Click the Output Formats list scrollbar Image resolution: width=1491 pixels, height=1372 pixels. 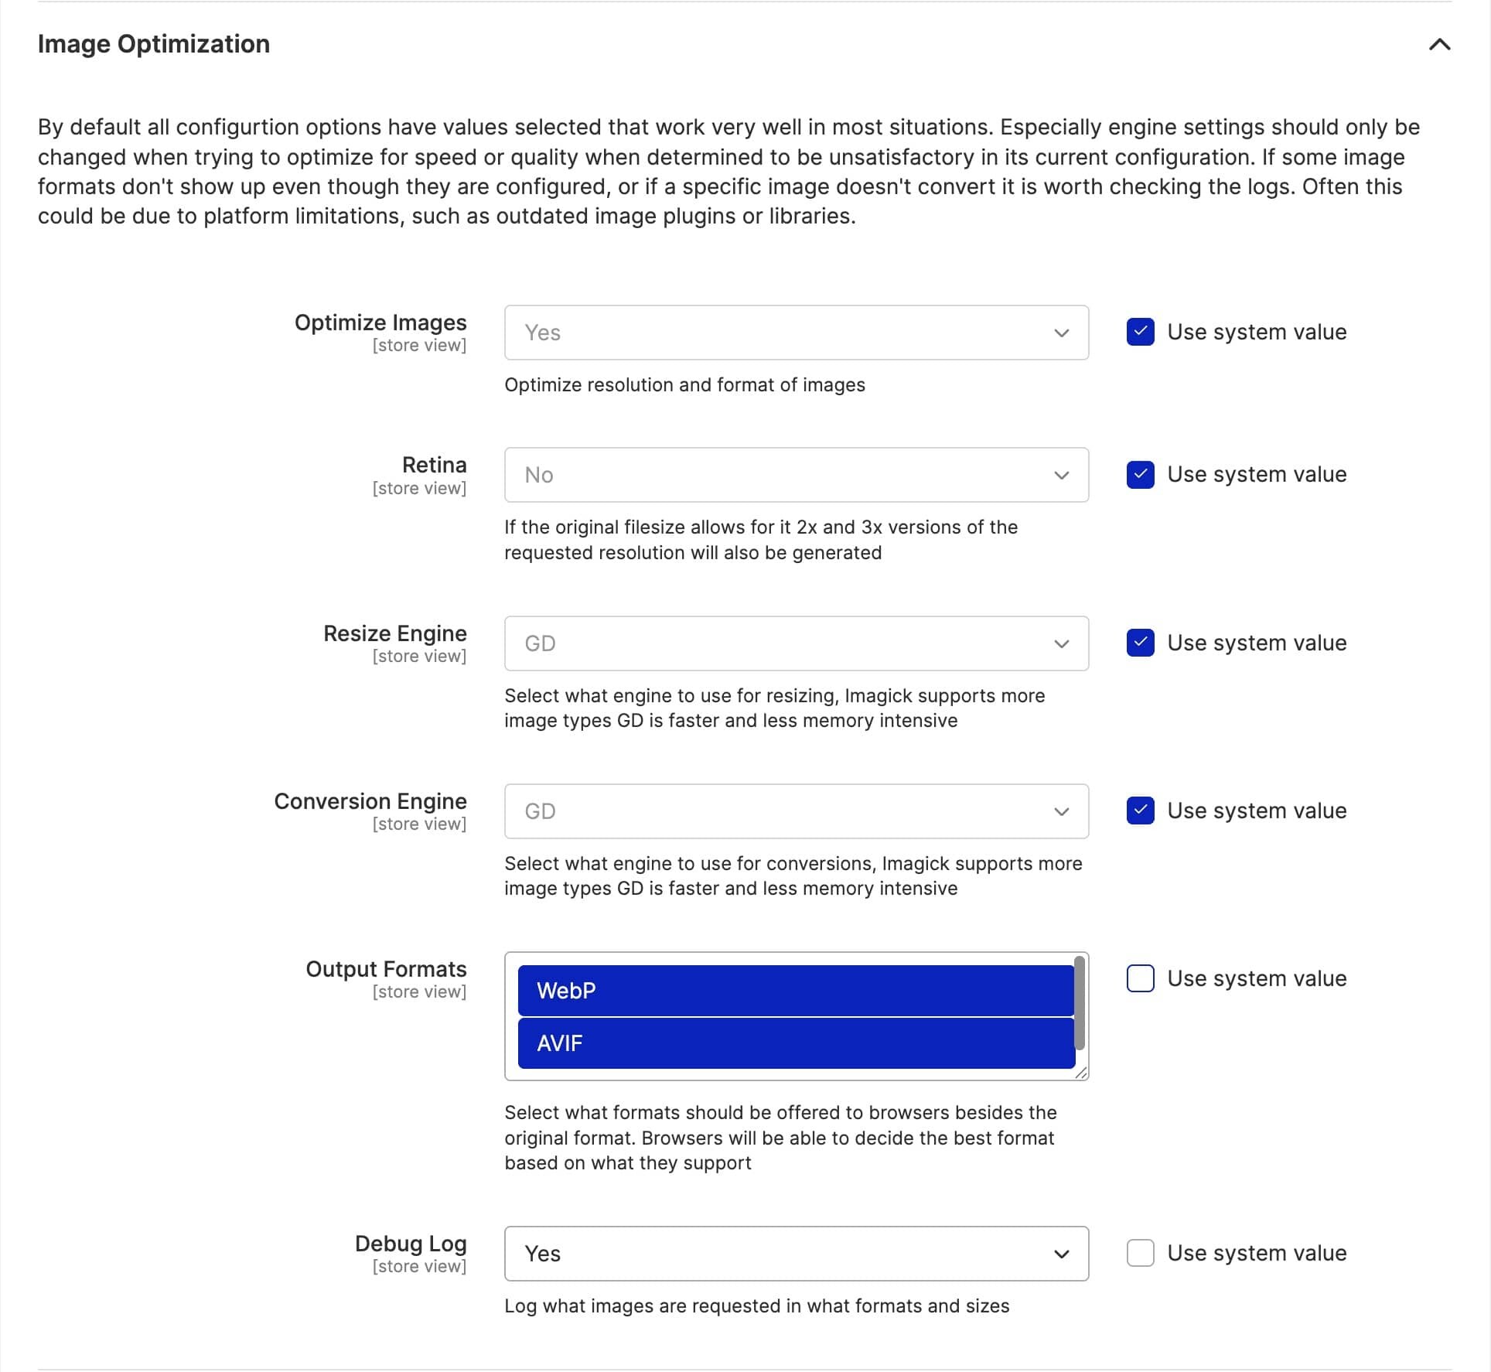(1080, 1003)
